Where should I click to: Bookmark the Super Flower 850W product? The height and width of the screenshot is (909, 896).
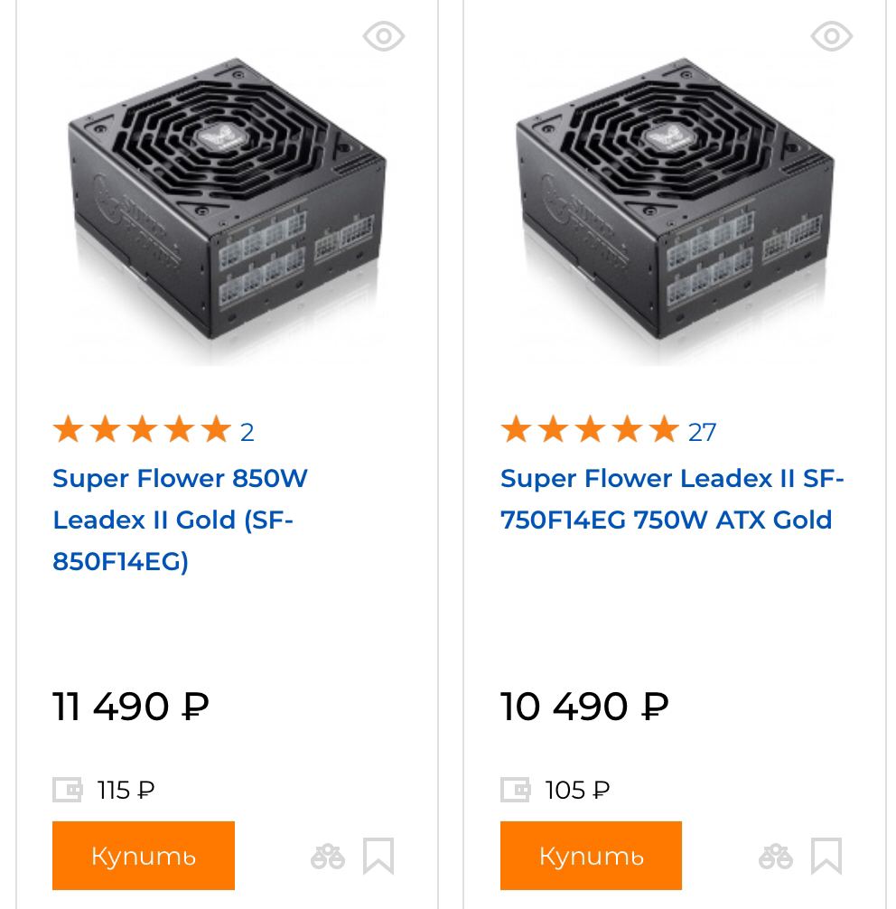point(378,856)
